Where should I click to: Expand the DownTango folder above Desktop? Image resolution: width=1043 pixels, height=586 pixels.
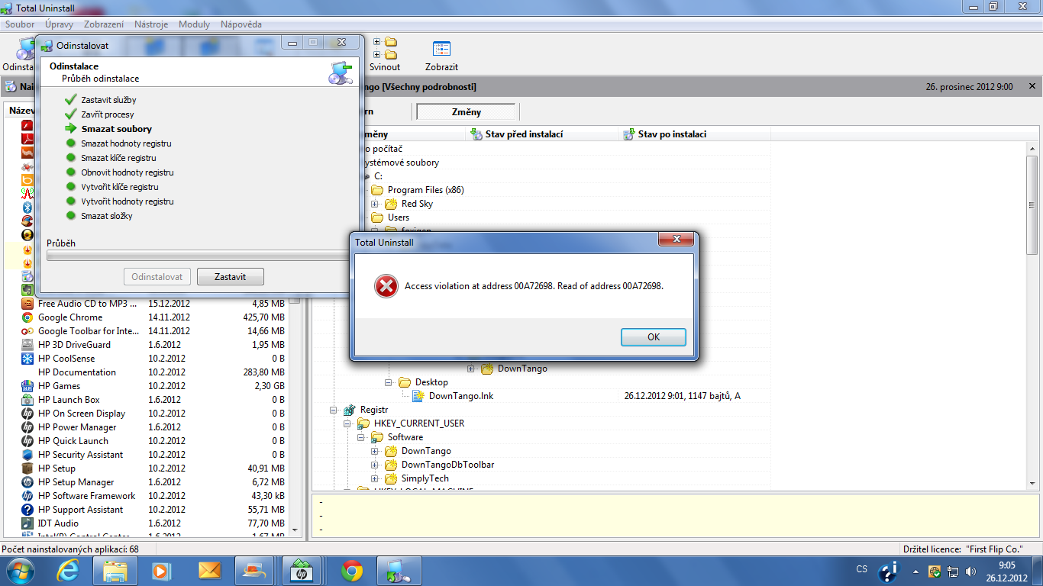point(471,369)
